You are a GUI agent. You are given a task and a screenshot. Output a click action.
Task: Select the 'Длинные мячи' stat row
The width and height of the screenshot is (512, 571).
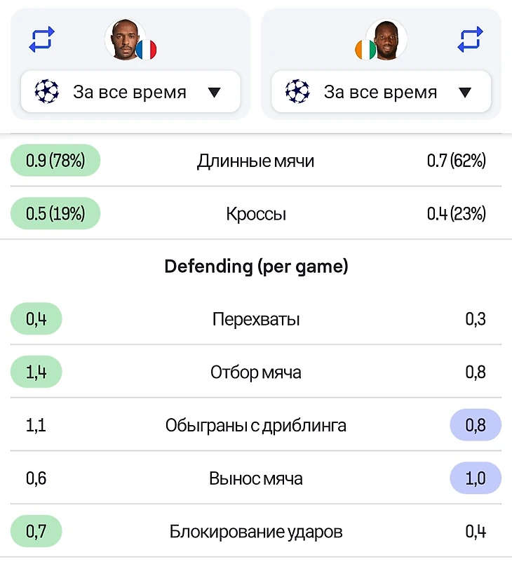coord(255,160)
